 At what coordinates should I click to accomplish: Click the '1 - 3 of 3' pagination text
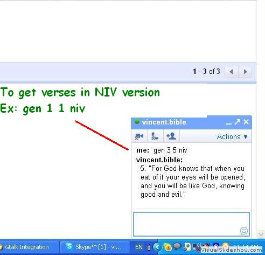(206, 72)
